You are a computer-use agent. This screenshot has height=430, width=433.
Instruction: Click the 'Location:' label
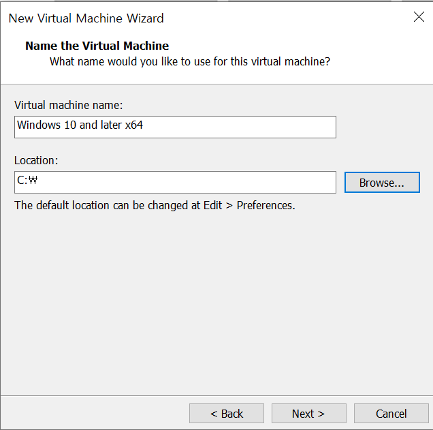[36, 161]
